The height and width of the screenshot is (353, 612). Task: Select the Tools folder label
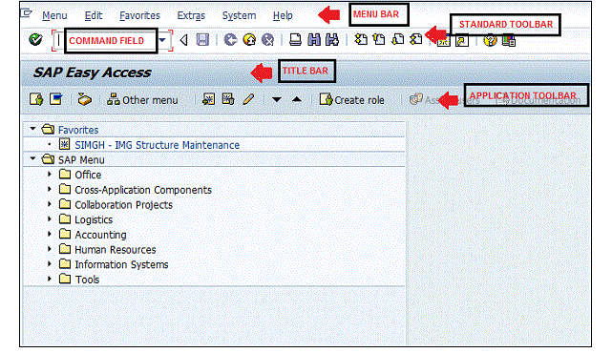click(x=87, y=280)
